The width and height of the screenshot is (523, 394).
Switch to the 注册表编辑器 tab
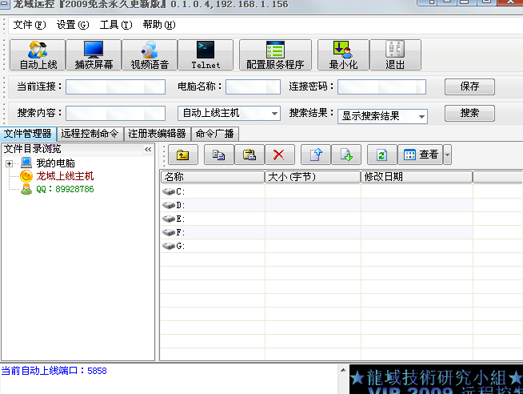coord(157,134)
